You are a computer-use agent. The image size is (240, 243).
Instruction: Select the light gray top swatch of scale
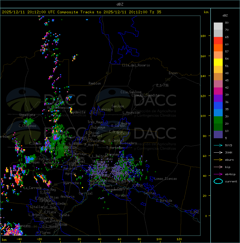[x=218, y=26]
